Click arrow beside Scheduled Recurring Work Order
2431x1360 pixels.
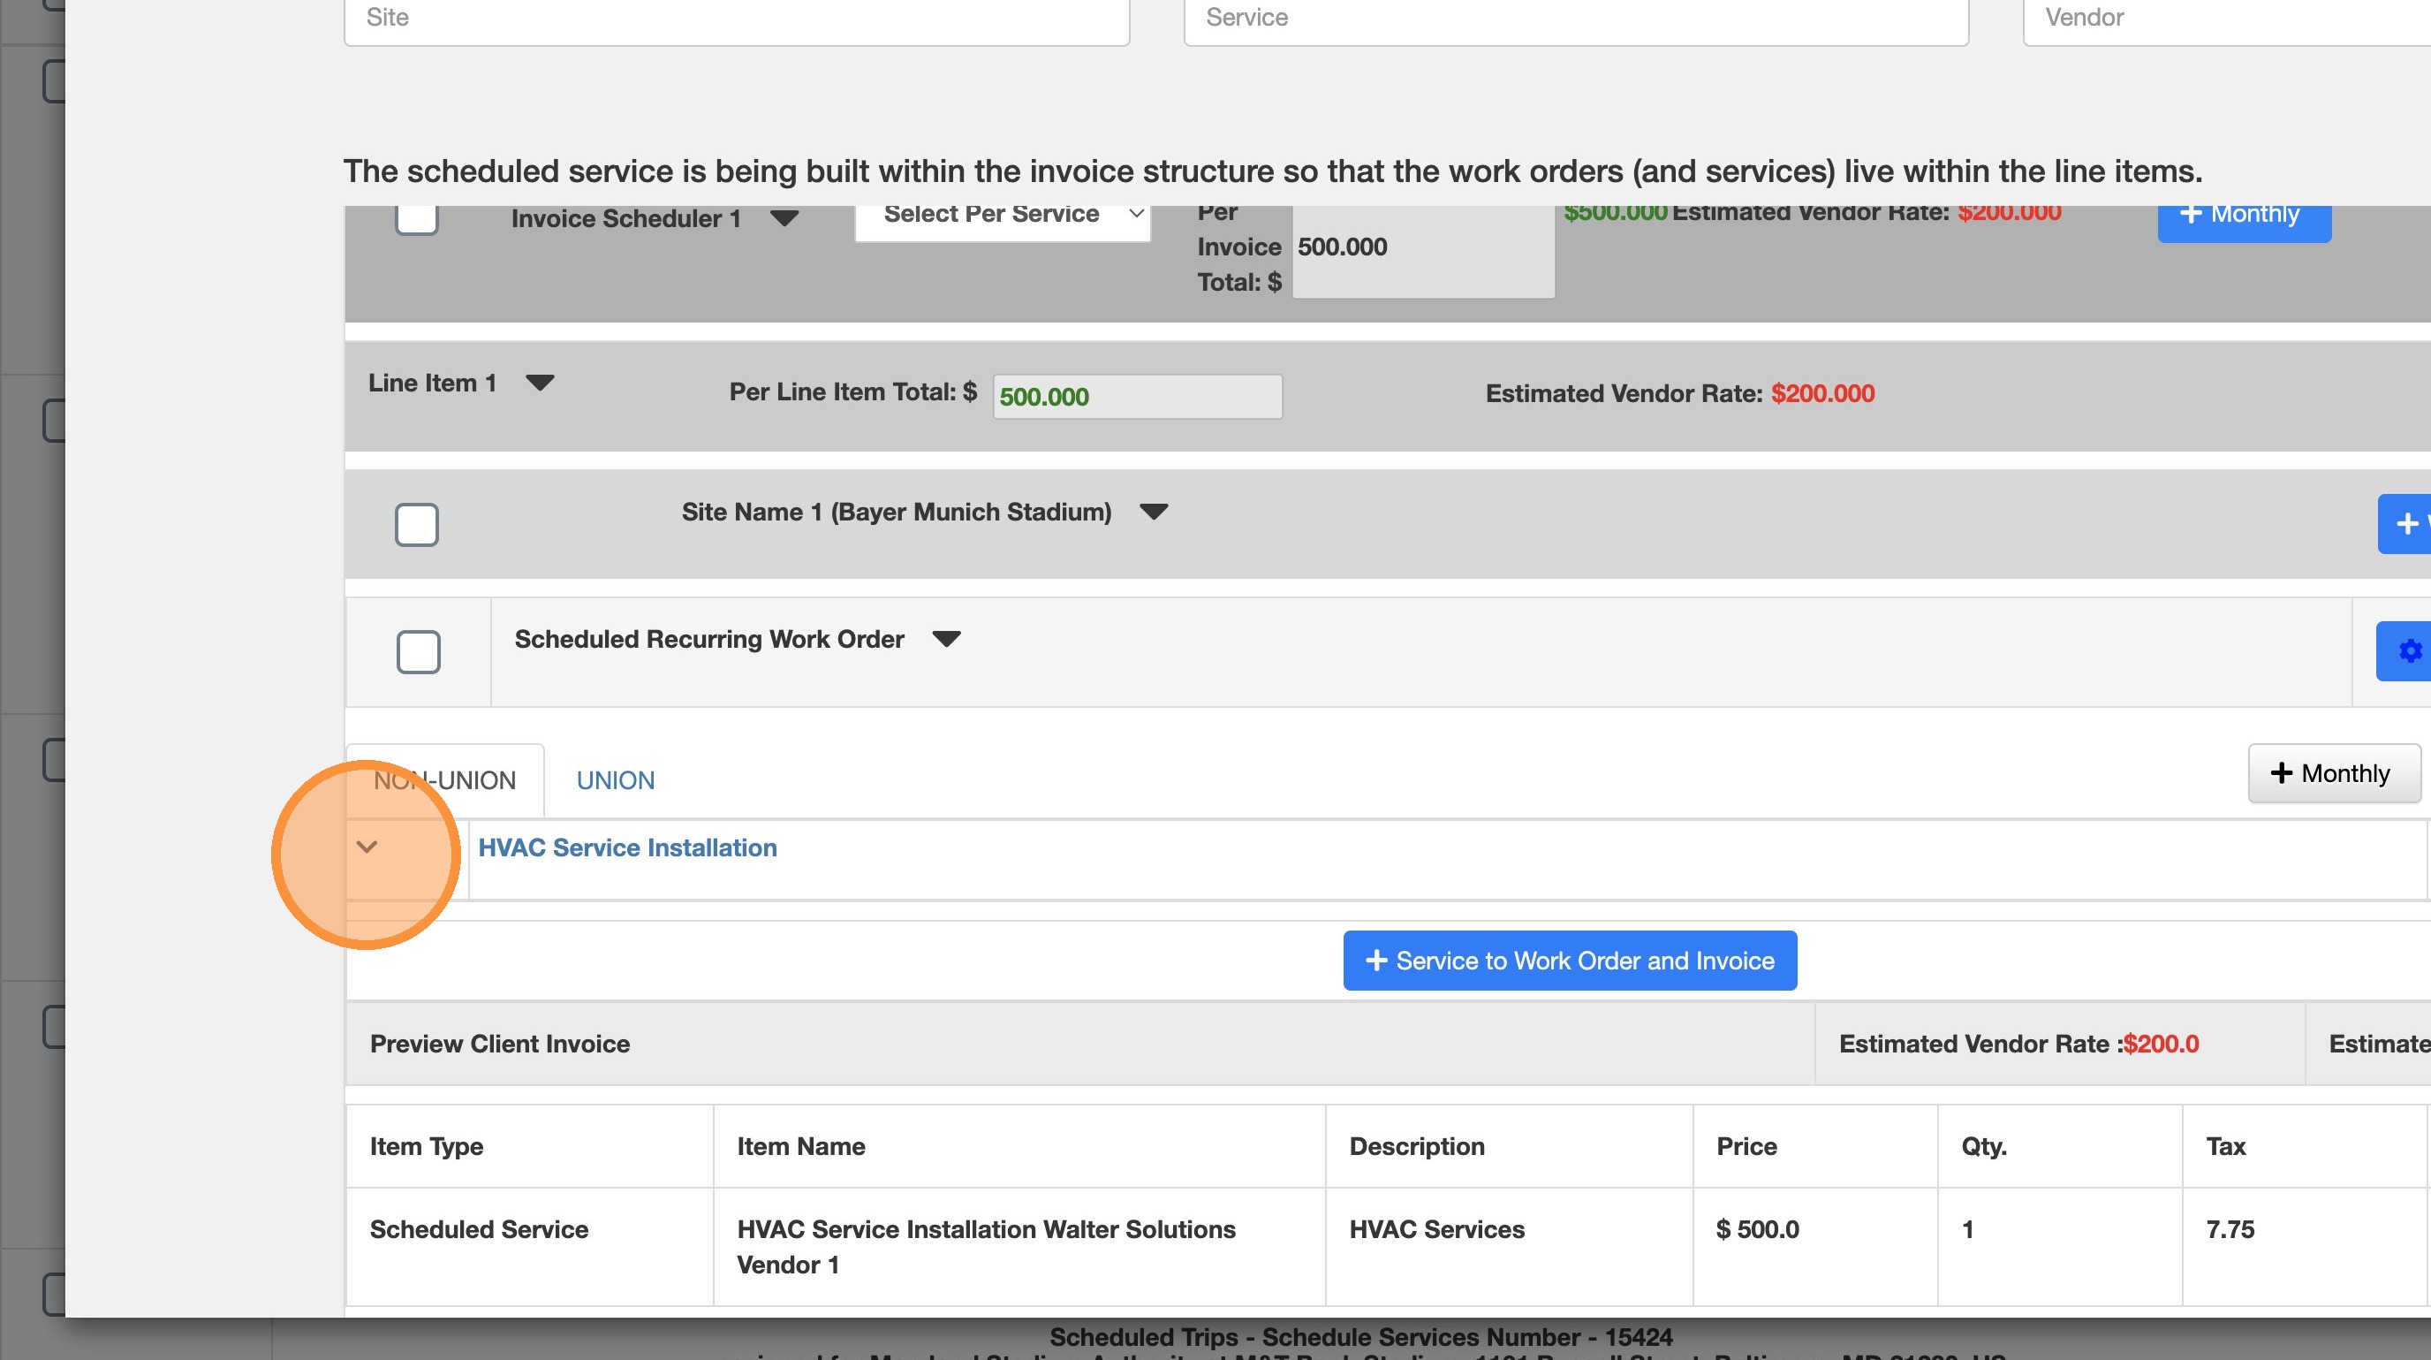(x=945, y=639)
